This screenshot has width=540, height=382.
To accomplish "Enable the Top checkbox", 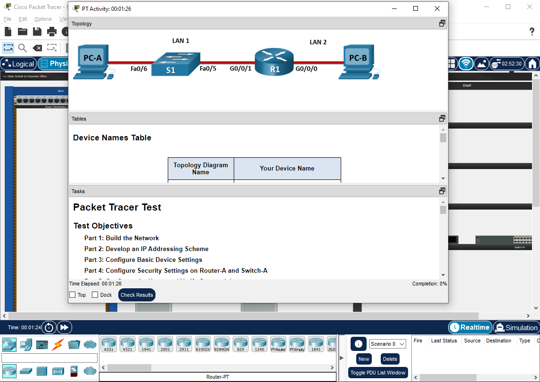I will tap(72, 294).
